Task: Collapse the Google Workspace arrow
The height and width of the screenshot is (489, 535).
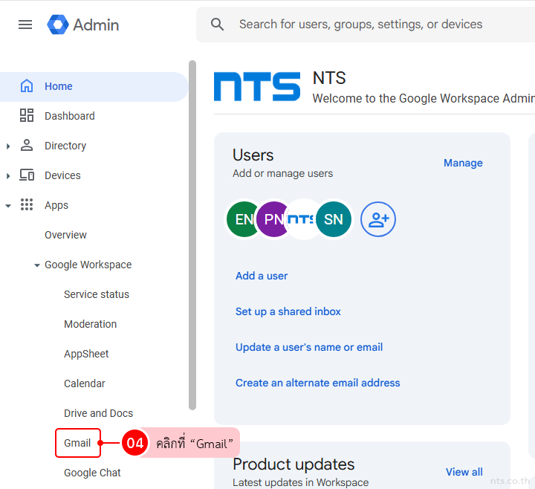Action: (x=37, y=265)
